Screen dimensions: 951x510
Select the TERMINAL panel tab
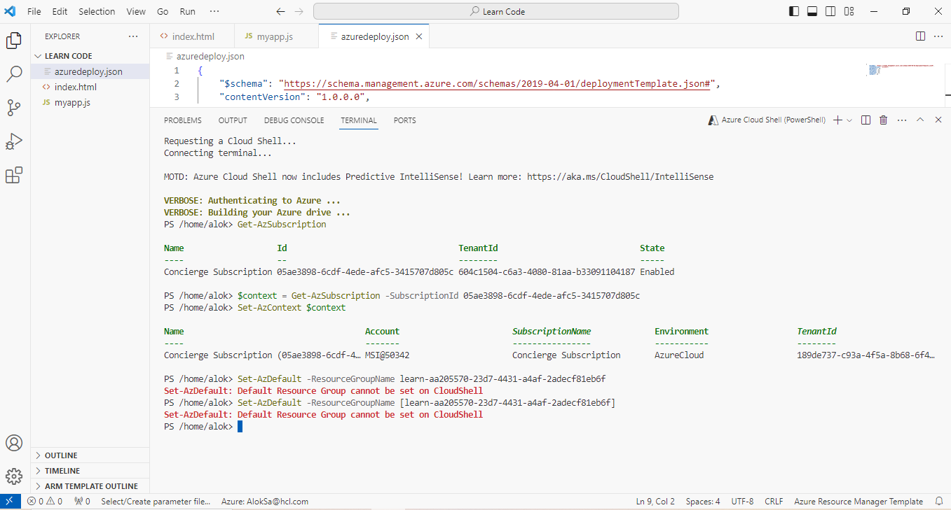click(x=359, y=120)
